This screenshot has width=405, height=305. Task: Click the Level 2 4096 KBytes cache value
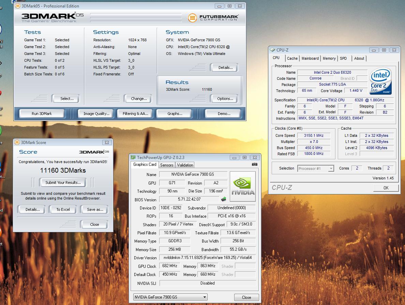pyautogui.click(x=377, y=148)
